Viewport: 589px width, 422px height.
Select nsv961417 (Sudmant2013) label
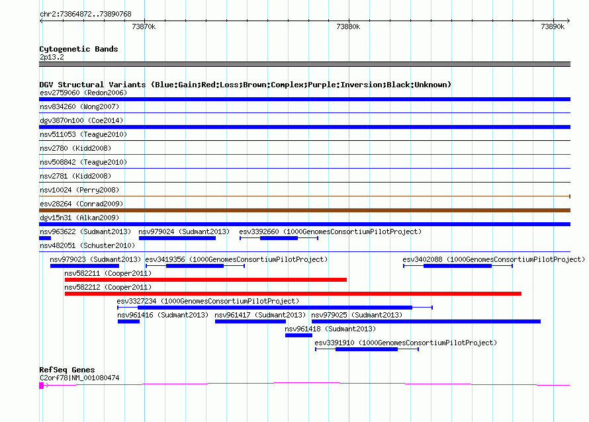pyautogui.click(x=260, y=315)
